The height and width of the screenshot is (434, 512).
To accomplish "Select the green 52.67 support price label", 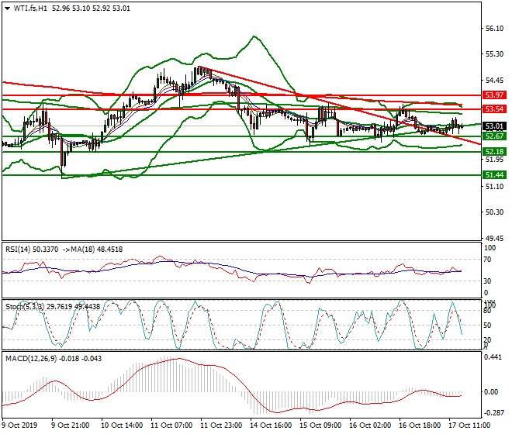I will [x=494, y=136].
